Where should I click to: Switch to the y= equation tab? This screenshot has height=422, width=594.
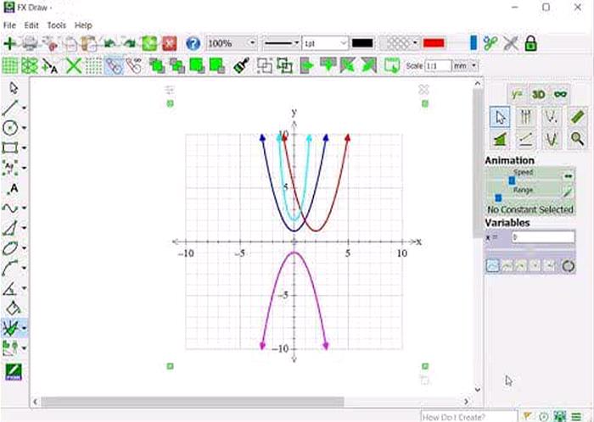(517, 94)
